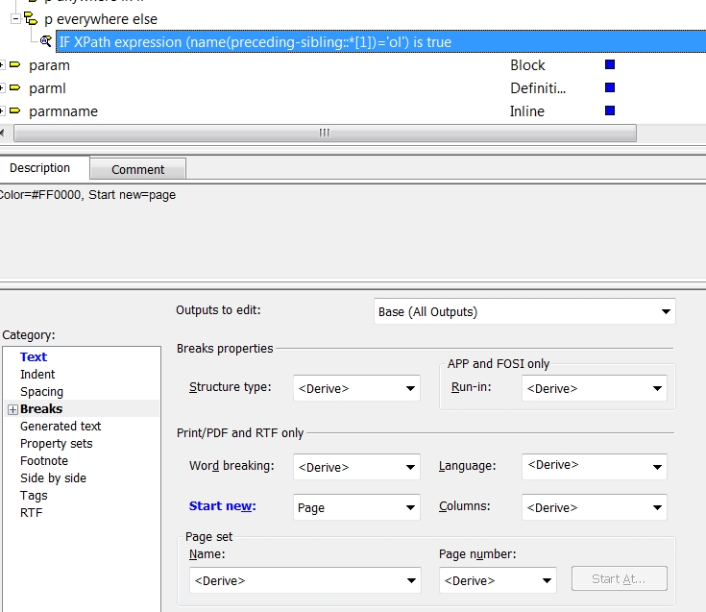Open the Breaks category
The height and width of the screenshot is (612, 706).
[41, 409]
